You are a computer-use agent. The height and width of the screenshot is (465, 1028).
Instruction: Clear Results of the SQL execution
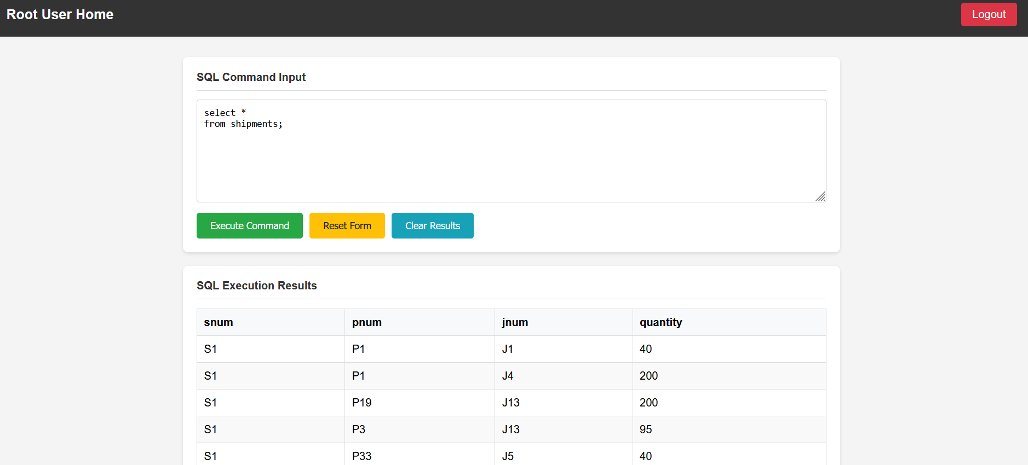pyautogui.click(x=433, y=225)
